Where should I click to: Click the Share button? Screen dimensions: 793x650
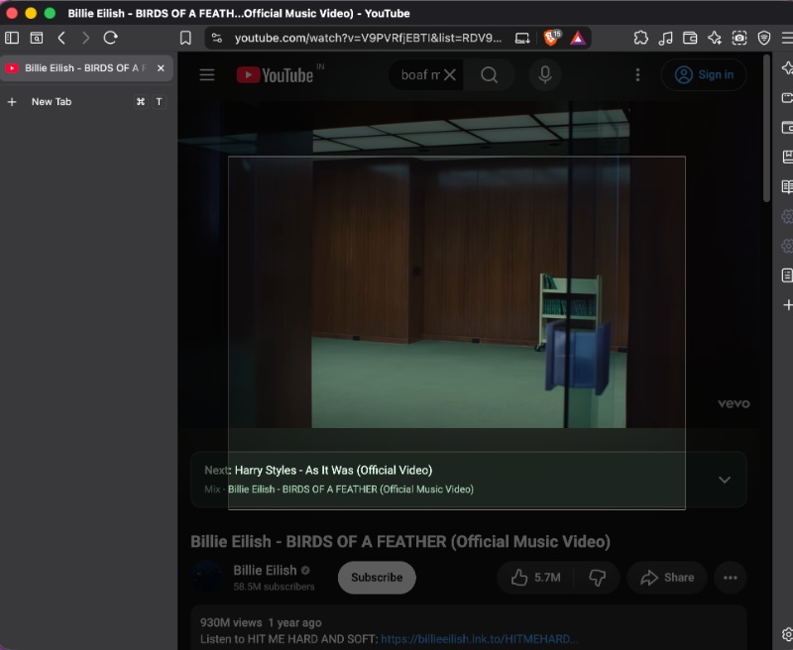click(667, 578)
